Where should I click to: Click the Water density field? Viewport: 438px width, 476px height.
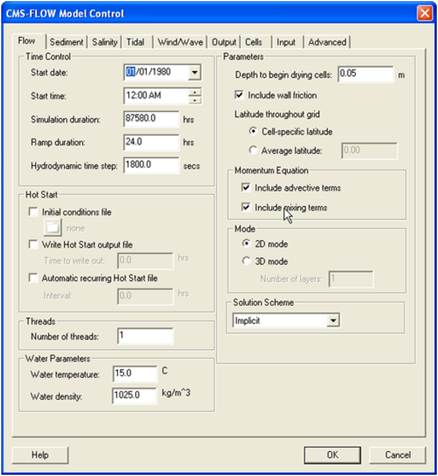tap(135, 395)
